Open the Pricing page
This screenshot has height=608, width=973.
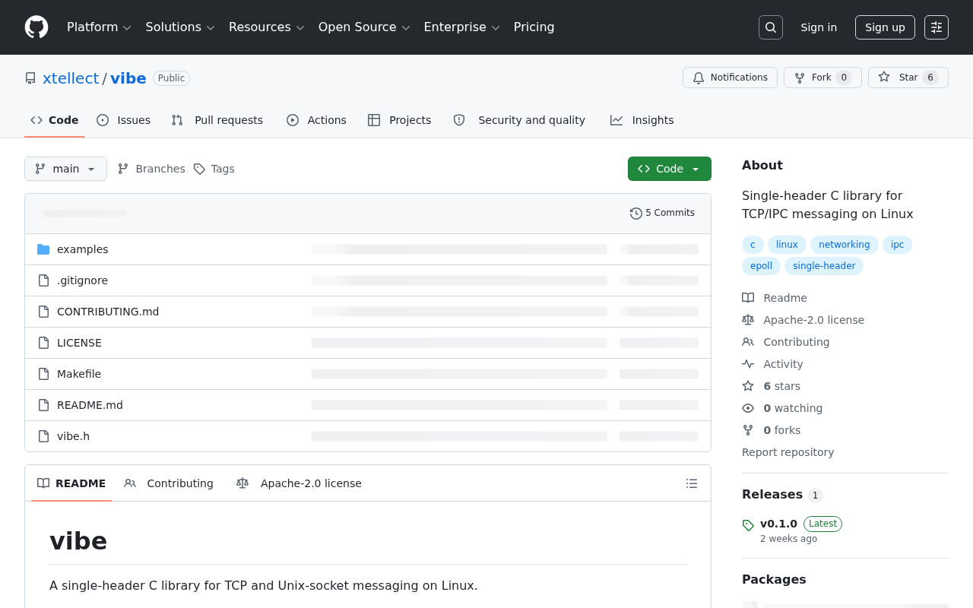pos(534,27)
